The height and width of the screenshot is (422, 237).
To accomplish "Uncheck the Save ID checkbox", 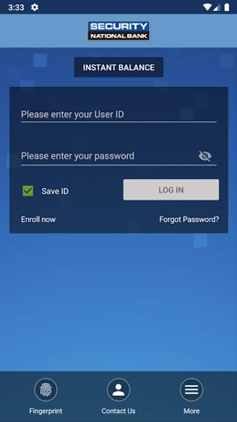I will [28, 191].
